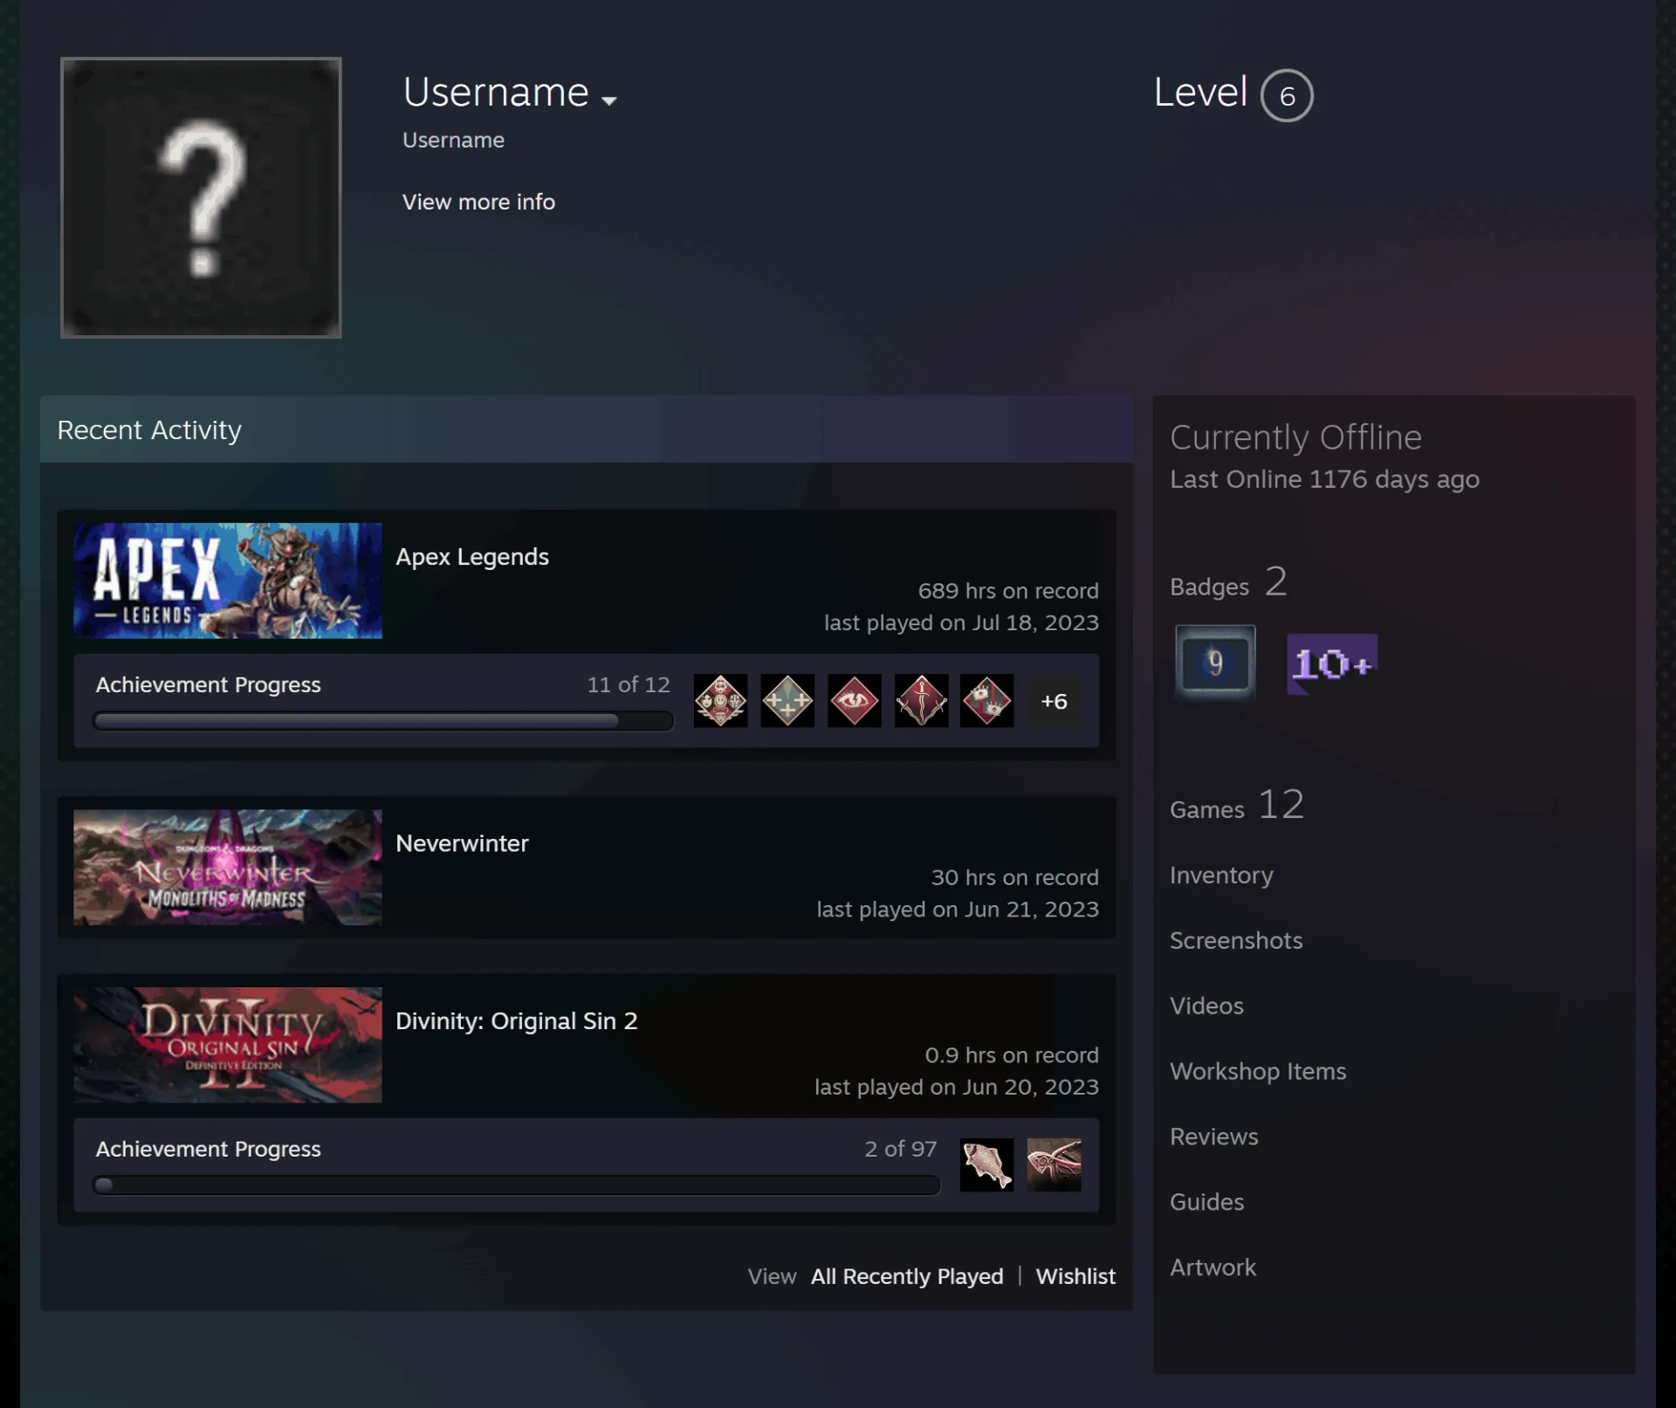Select the Years of Service 9 badge
The width and height of the screenshot is (1676, 1408).
point(1215,663)
